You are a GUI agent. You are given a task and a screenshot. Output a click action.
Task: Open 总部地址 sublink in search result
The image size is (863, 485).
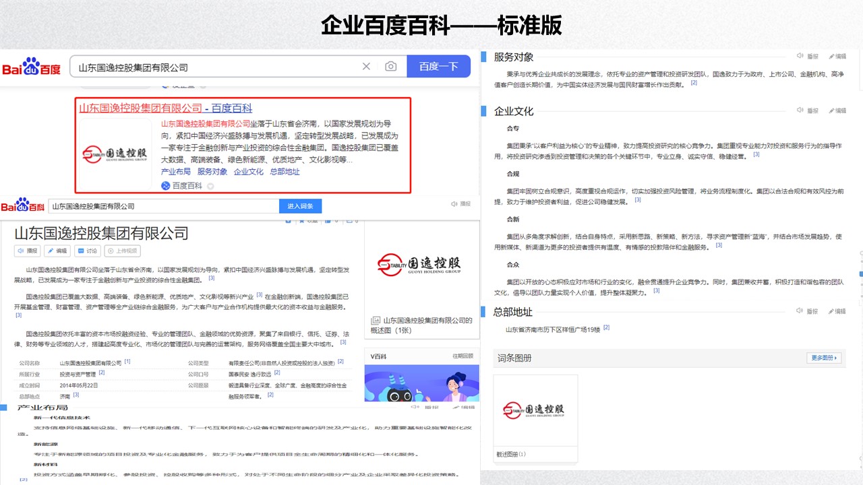[x=285, y=172]
